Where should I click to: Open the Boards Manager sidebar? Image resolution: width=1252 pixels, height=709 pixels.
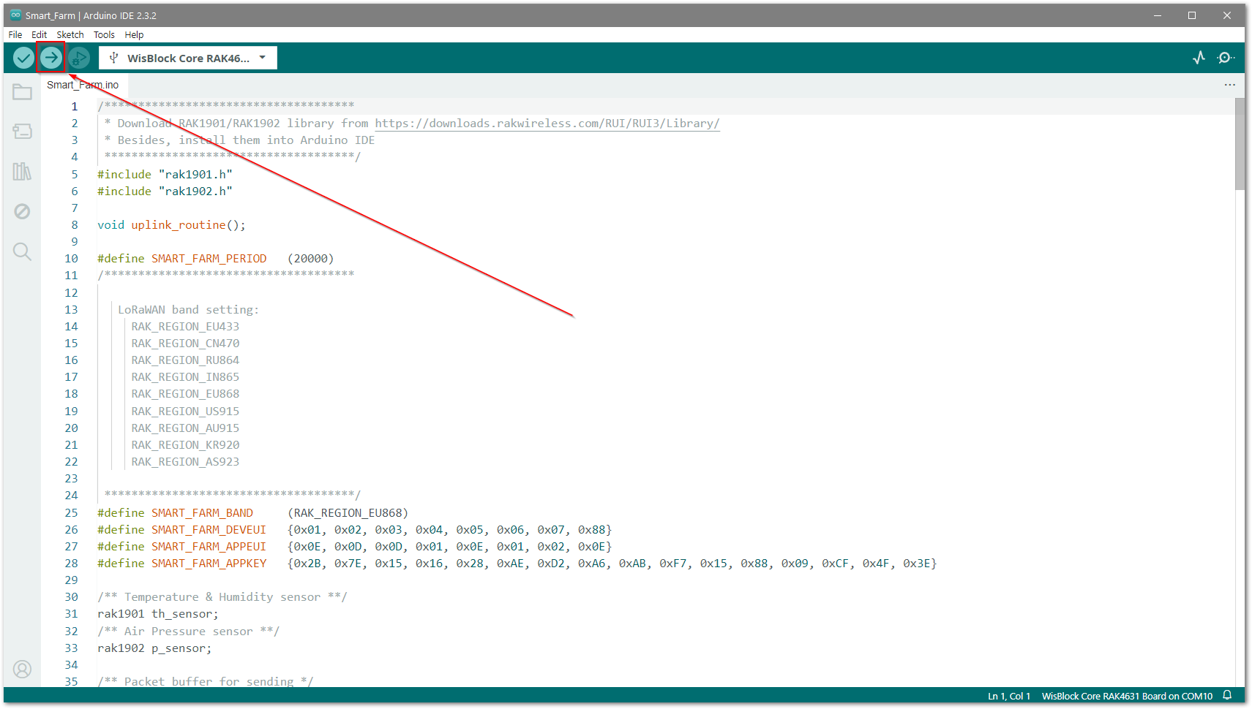pos(23,132)
